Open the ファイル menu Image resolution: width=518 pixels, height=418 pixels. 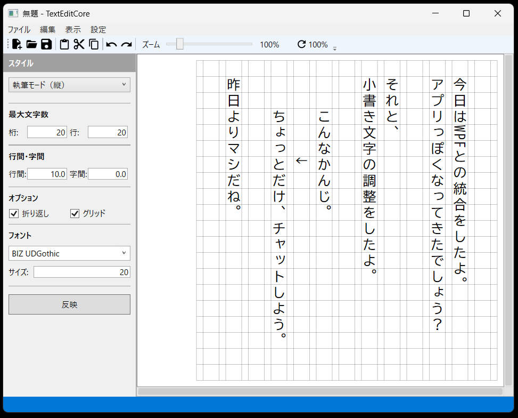19,30
